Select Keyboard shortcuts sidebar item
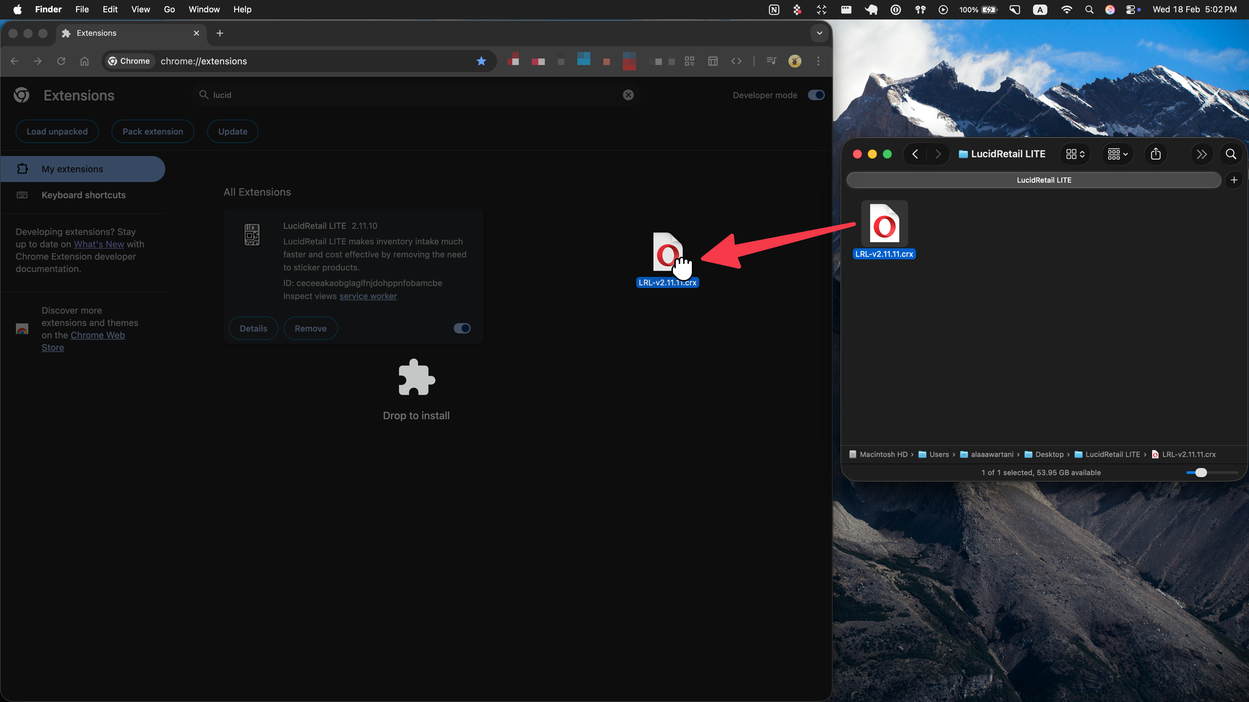 [83, 195]
